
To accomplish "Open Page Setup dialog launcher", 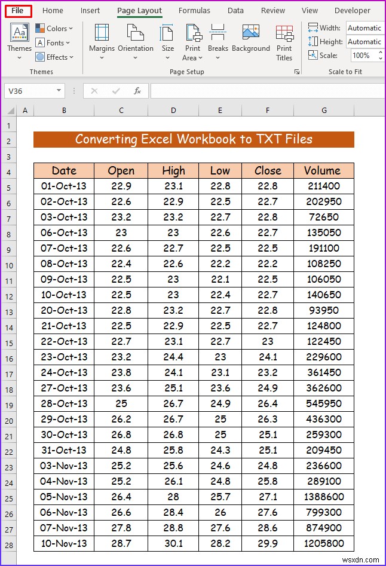I will click(x=296, y=72).
